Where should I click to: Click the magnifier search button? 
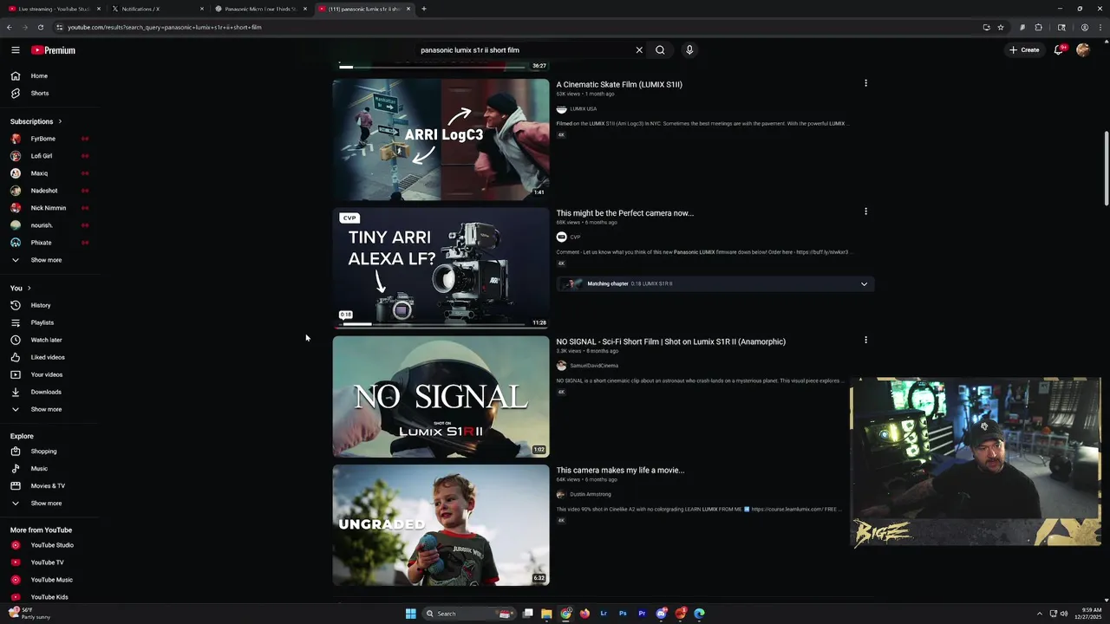click(660, 50)
